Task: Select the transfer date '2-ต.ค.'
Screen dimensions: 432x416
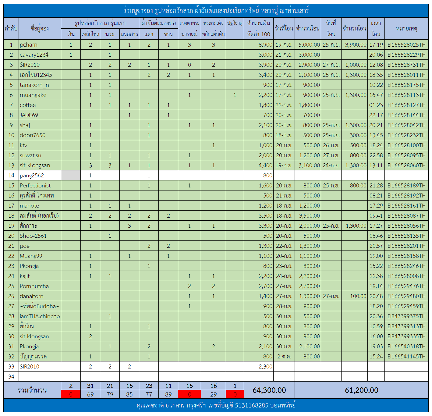Action: tap(284, 357)
